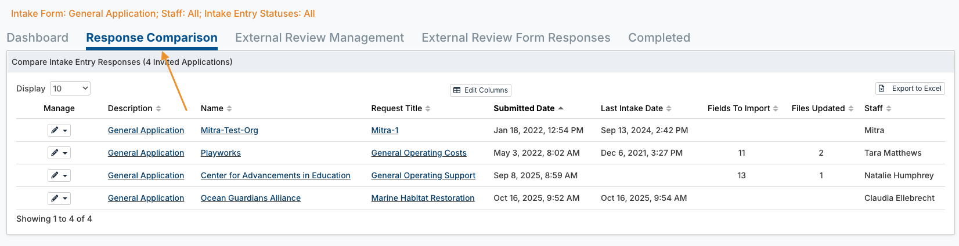The width and height of the screenshot is (959, 246).
Task: Open General Application link in Mitra-Test-Org row
Action: tap(146, 130)
